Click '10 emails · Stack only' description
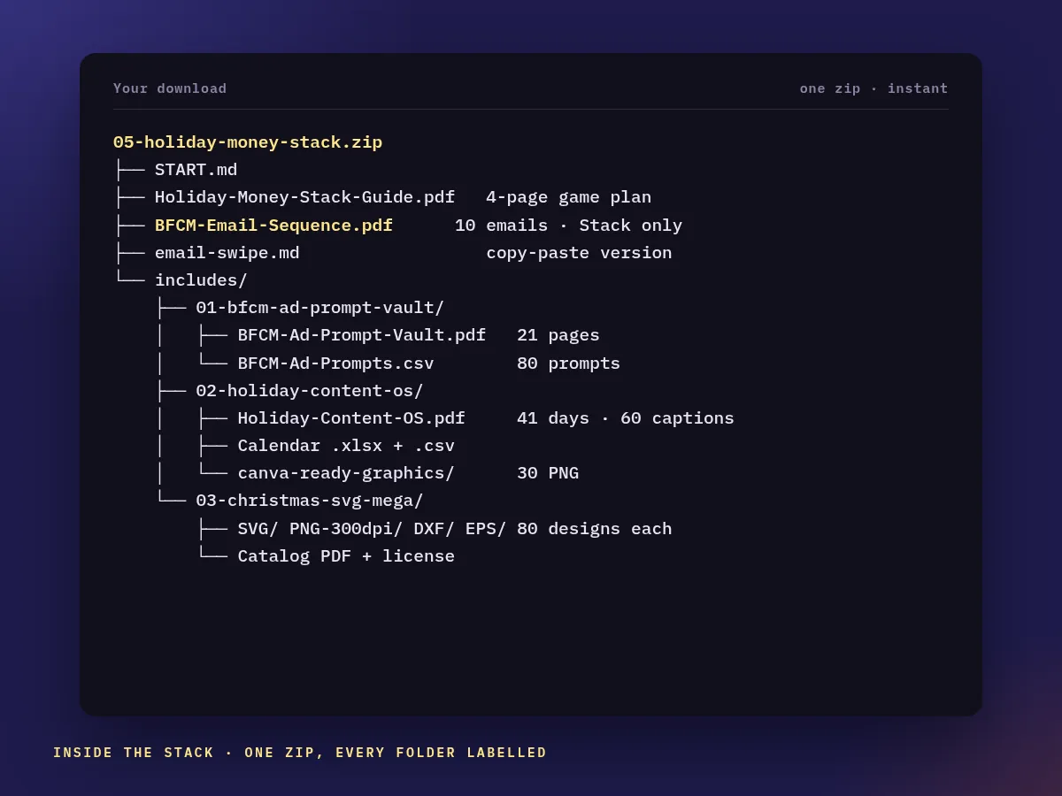The width and height of the screenshot is (1062, 796). pos(568,226)
